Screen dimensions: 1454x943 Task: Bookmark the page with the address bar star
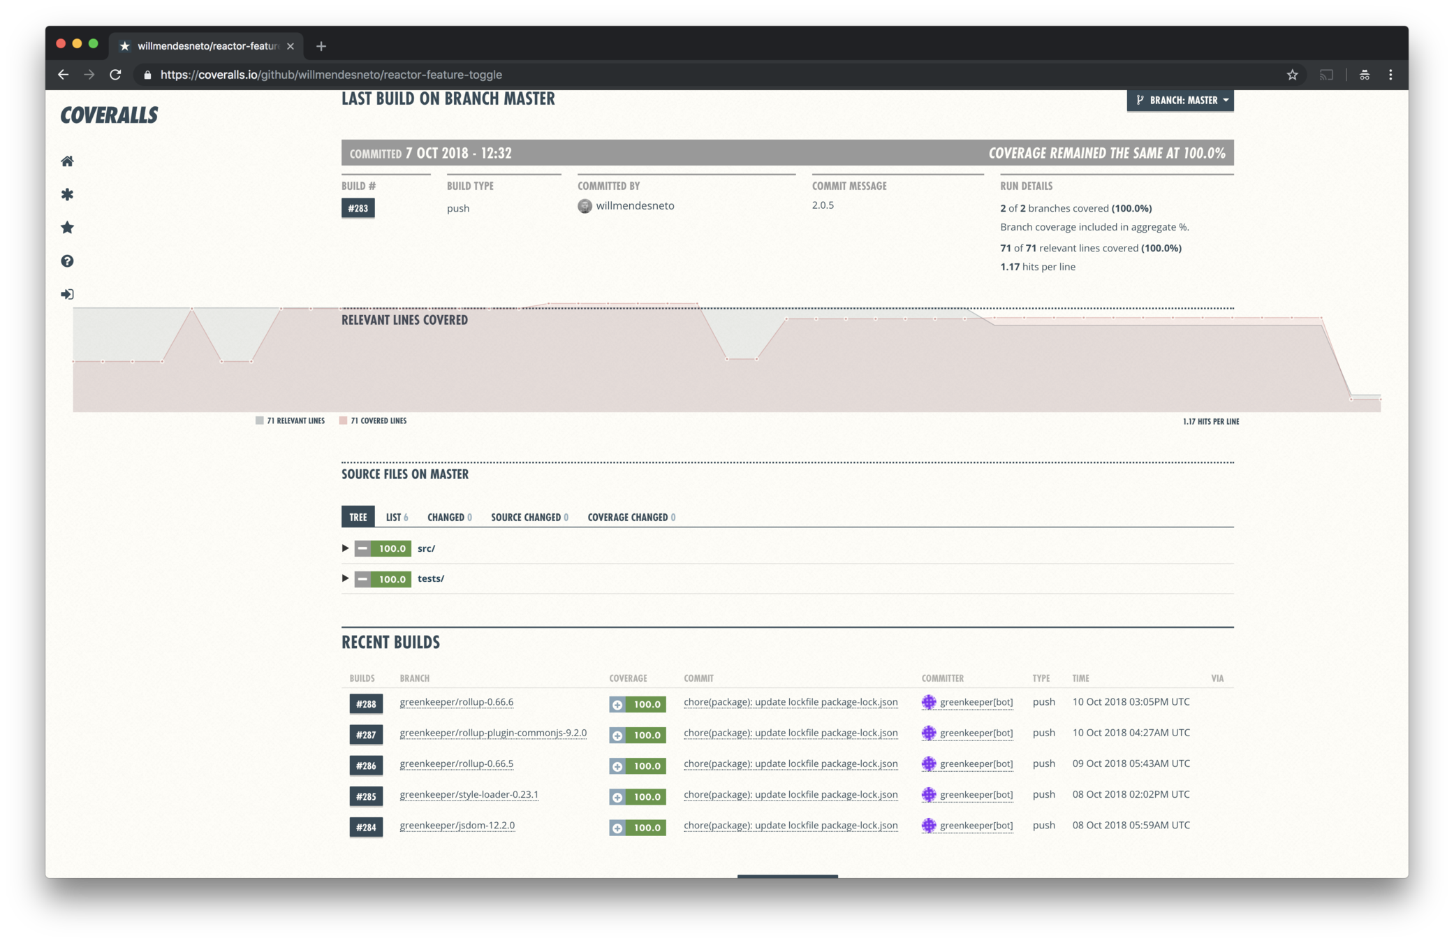pos(1292,75)
